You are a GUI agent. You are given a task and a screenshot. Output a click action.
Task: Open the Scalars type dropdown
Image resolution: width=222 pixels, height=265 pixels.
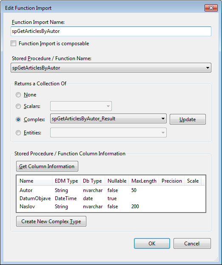(81, 106)
